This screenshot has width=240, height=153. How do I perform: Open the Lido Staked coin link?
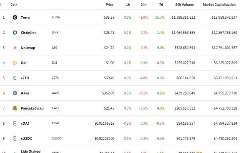click(x=31, y=151)
